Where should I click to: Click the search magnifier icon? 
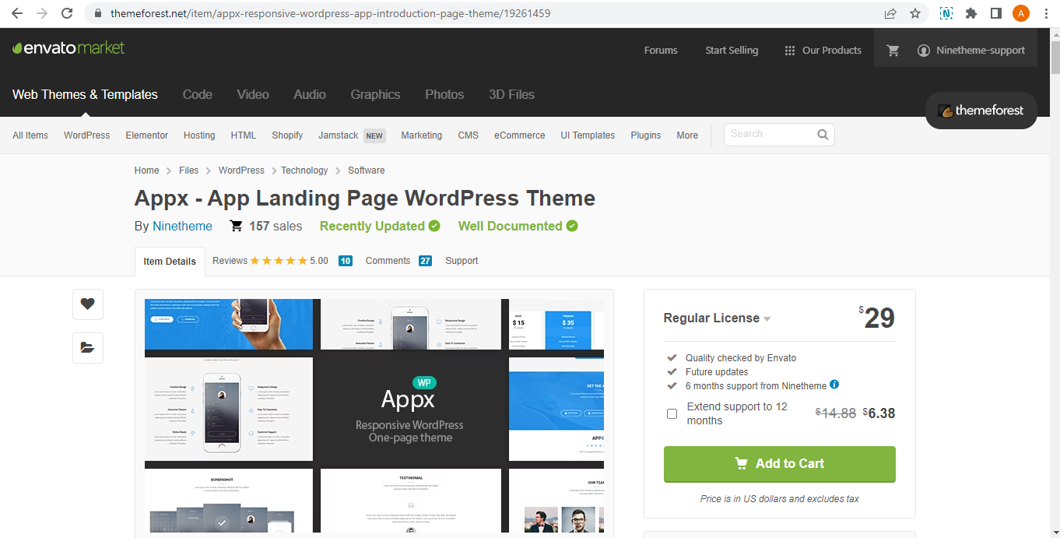[x=823, y=135]
